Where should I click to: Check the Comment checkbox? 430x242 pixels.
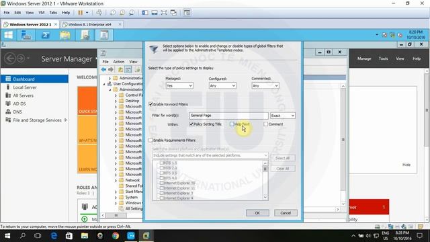(x=266, y=124)
